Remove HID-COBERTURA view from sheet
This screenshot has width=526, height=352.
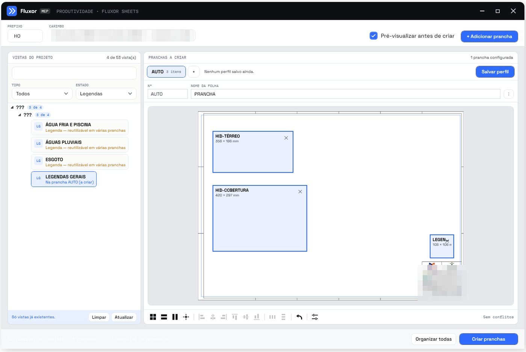coord(300,192)
